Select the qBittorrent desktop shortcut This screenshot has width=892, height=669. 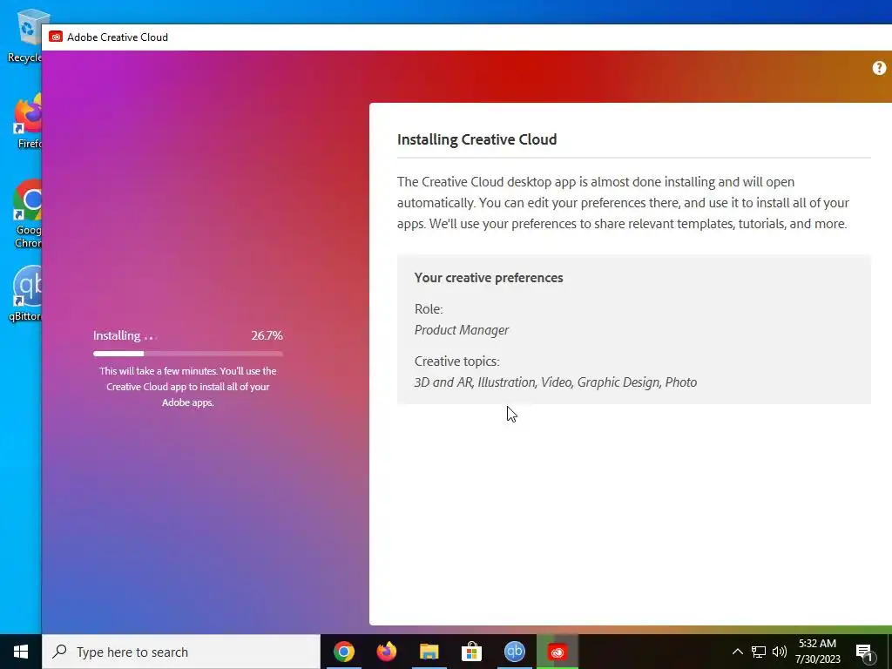(x=25, y=294)
